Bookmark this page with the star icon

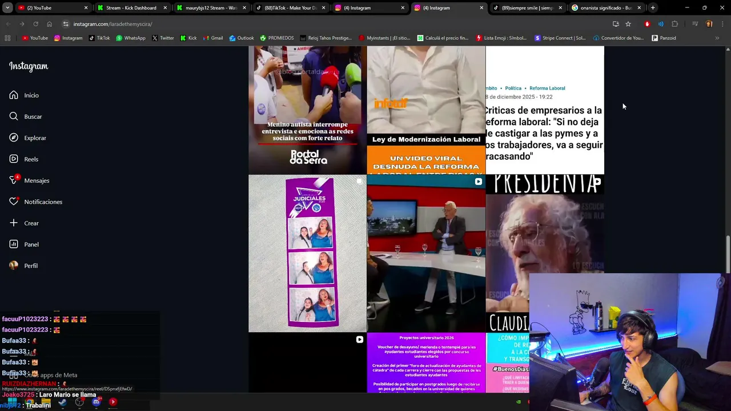[628, 24]
